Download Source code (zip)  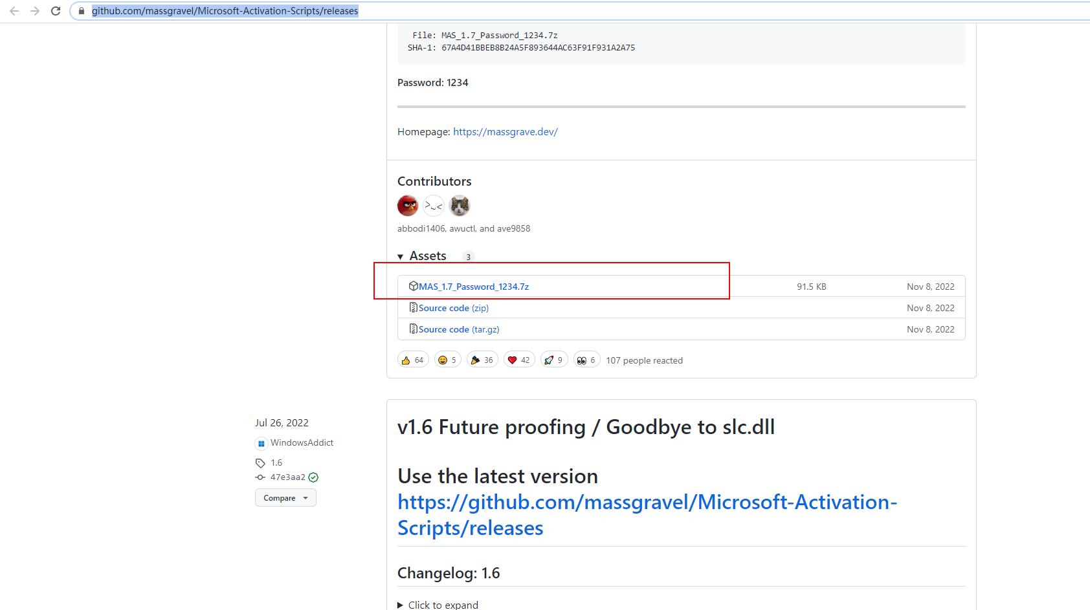point(453,308)
